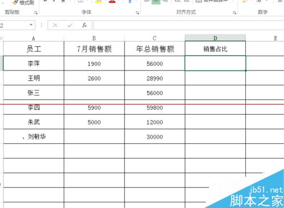Select column C header
284x208 pixels.
154,38
